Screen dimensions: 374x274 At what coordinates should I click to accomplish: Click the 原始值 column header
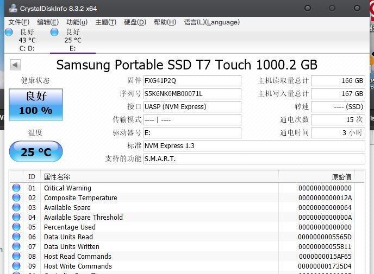pos(316,177)
